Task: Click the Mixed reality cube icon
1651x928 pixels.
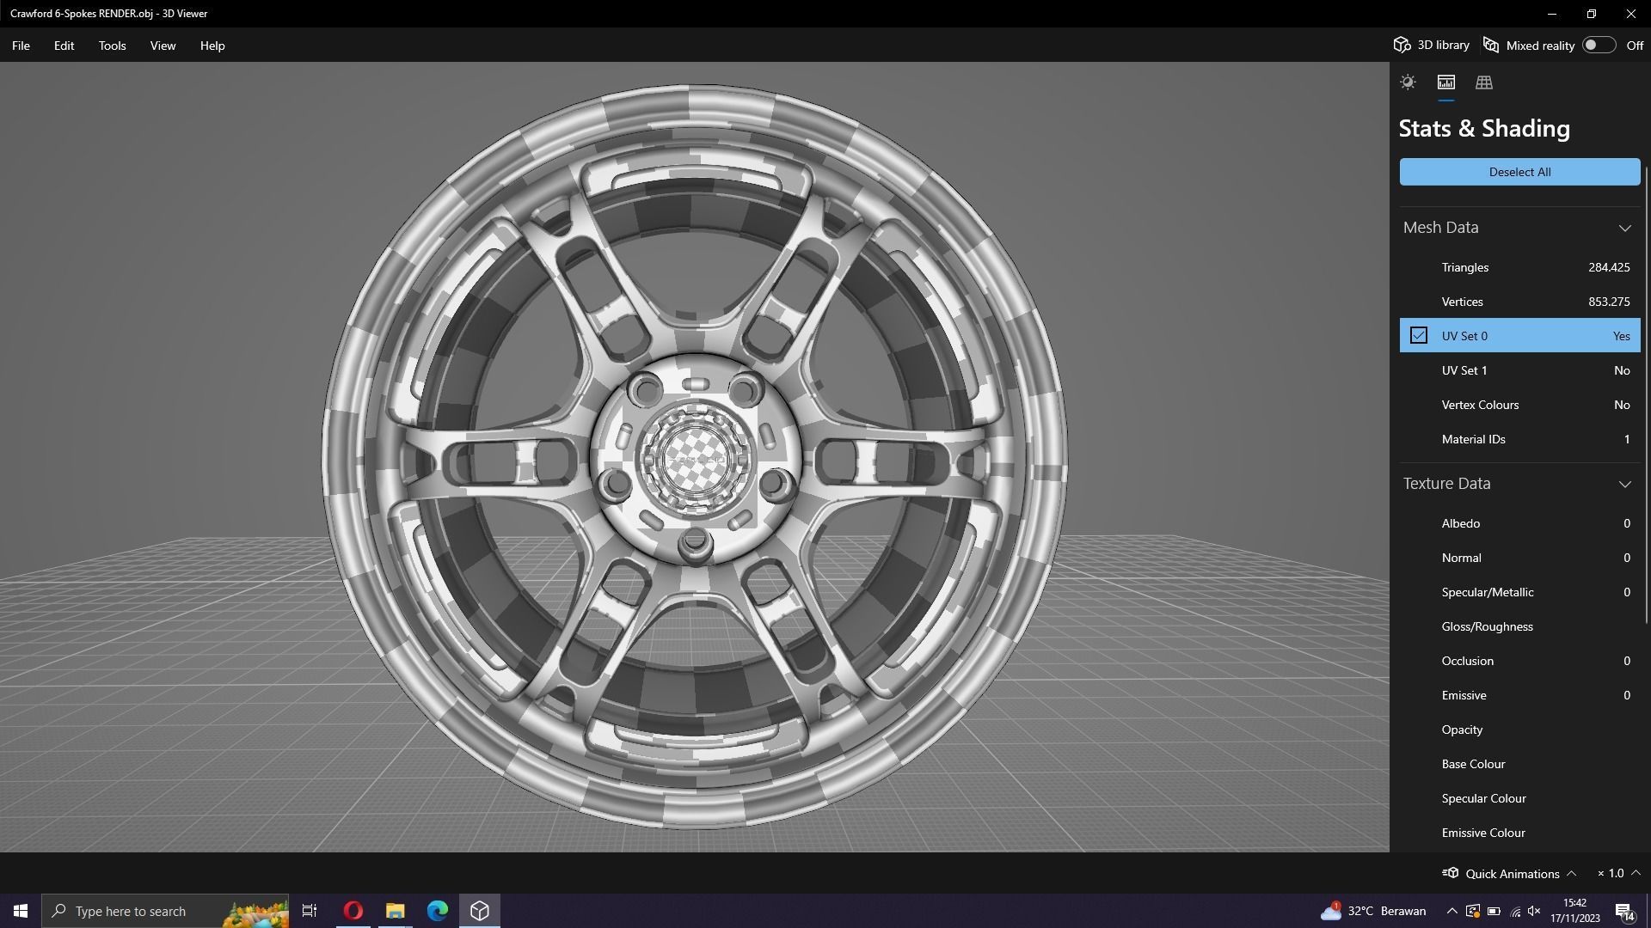Action: click(1491, 45)
